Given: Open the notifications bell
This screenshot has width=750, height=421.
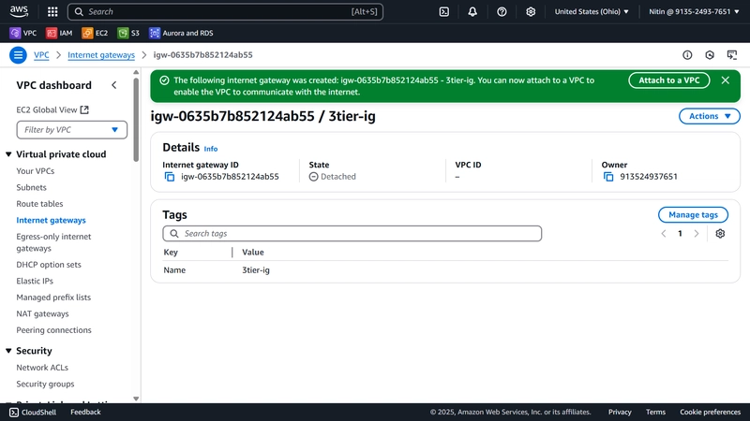Looking at the screenshot, I should 472,11.
